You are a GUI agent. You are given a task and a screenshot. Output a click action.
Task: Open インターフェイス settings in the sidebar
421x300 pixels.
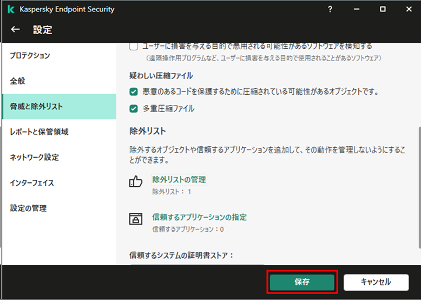click(59, 182)
